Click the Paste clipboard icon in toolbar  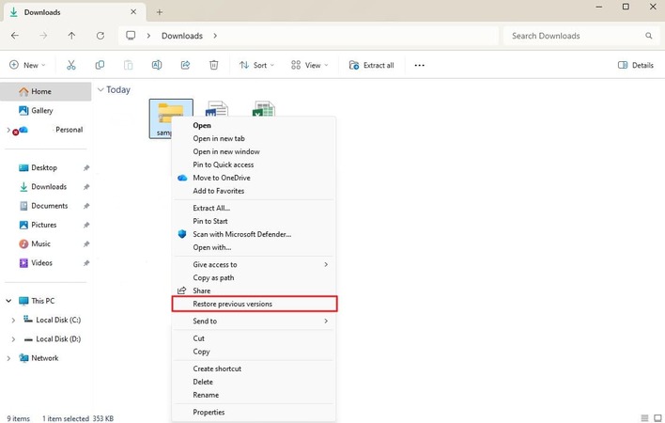(x=128, y=65)
